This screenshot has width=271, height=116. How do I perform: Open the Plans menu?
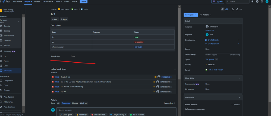coord(67,2)
